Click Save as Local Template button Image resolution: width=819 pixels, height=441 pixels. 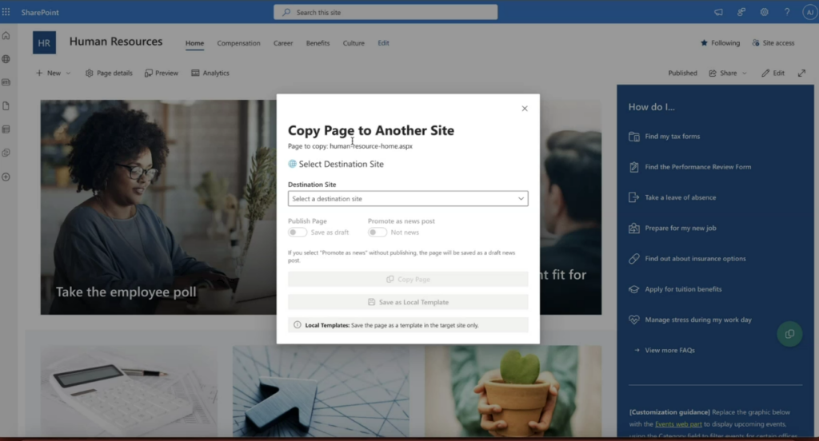408,302
